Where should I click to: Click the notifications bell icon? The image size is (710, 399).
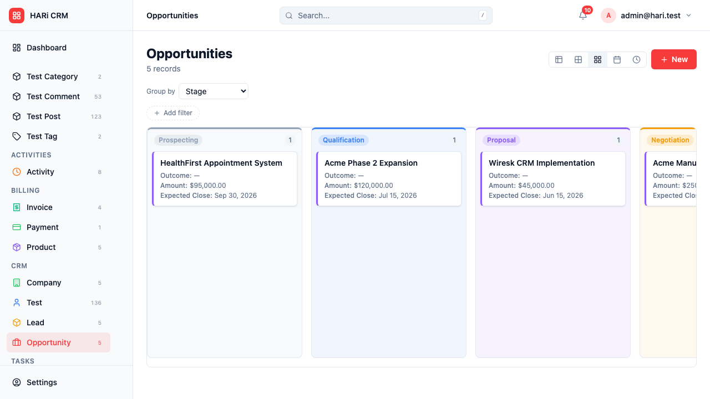pos(582,16)
